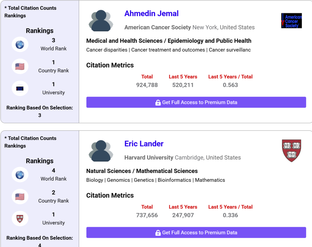
Task: Get Full Access button under Eric Lander
Action: (196, 233)
